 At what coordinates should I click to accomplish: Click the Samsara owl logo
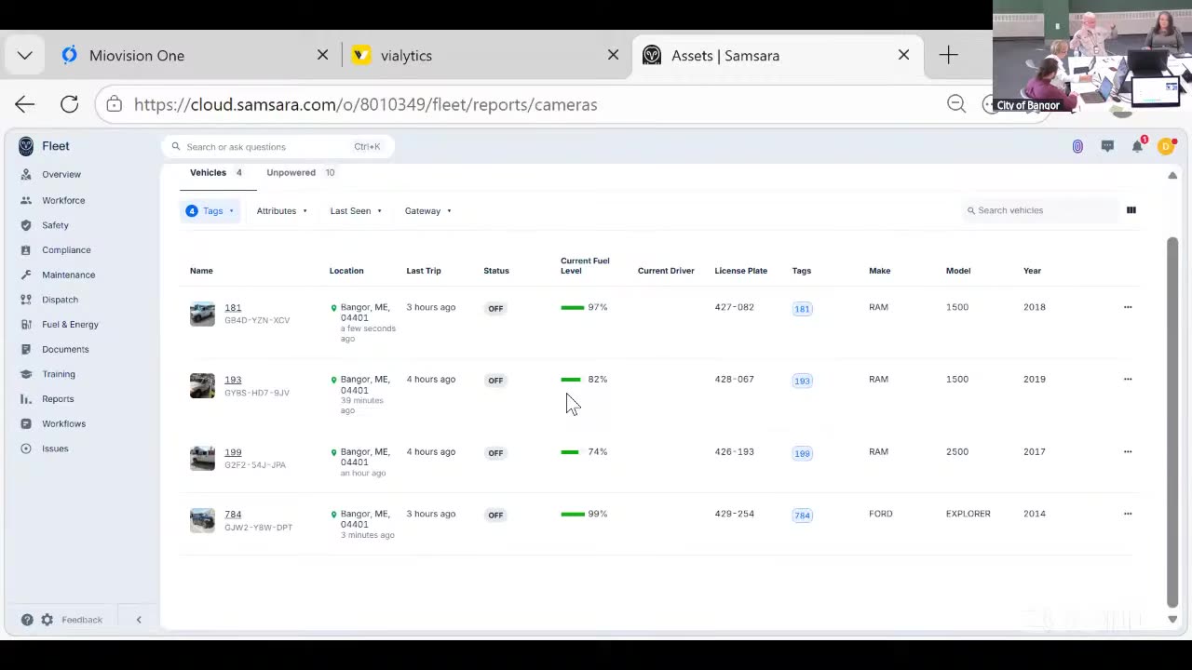pos(26,146)
